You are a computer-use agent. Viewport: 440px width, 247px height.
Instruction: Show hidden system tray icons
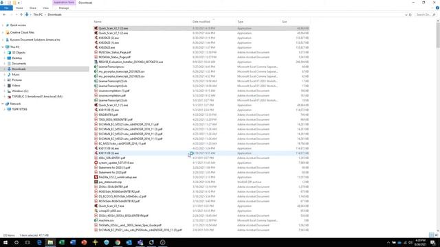(x=388, y=242)
